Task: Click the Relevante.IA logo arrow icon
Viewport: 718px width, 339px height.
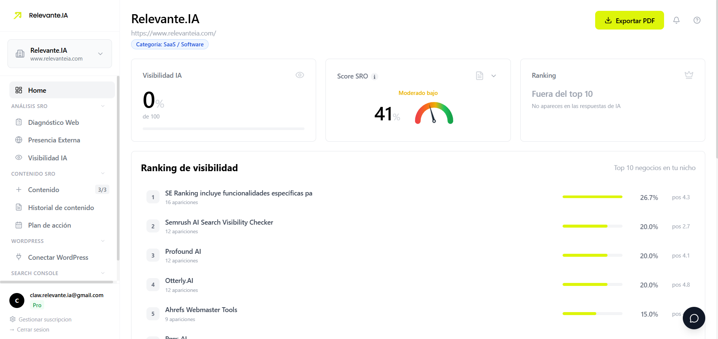Action: (17, 15)
